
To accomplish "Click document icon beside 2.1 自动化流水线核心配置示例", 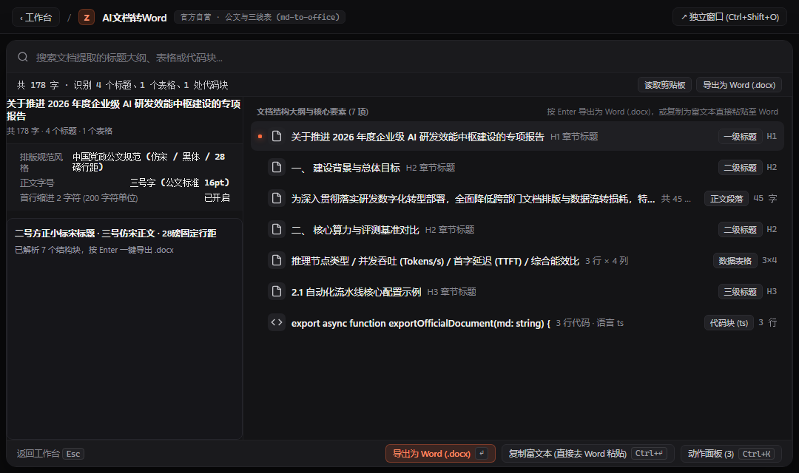I will pyautogui.click(x=277, y=291).
